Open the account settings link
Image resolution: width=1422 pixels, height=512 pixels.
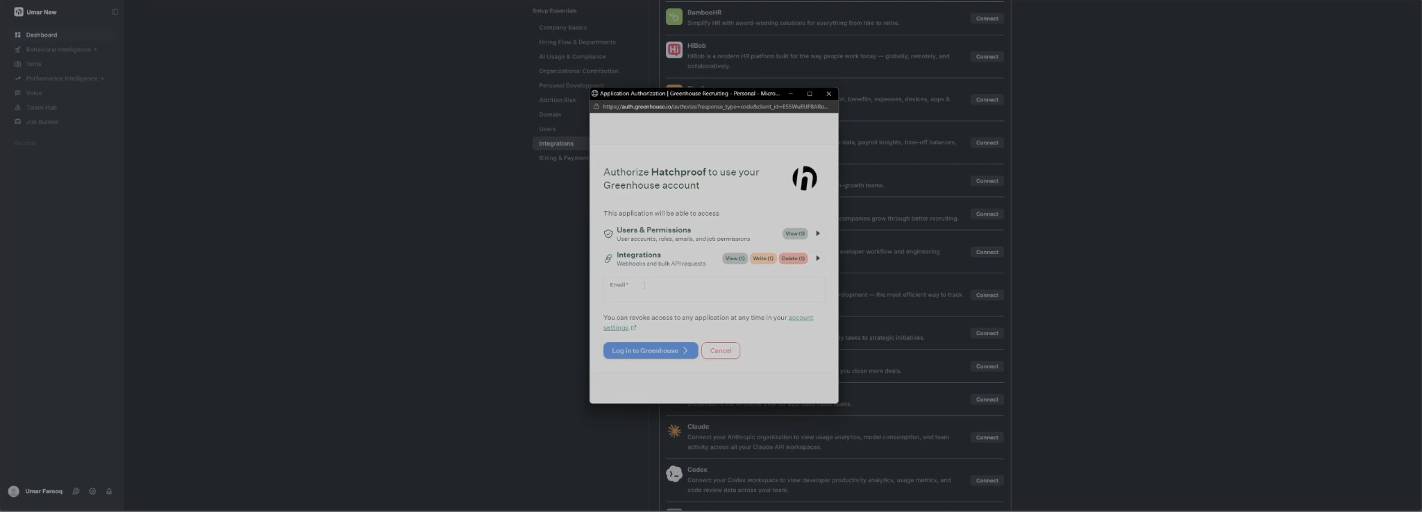tap(801, 318)
